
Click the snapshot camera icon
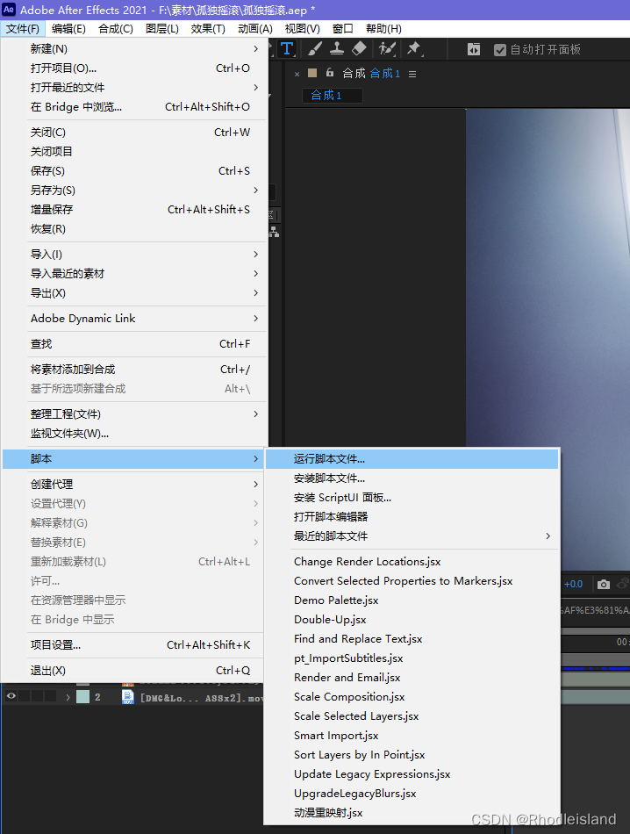click(604, 584)
